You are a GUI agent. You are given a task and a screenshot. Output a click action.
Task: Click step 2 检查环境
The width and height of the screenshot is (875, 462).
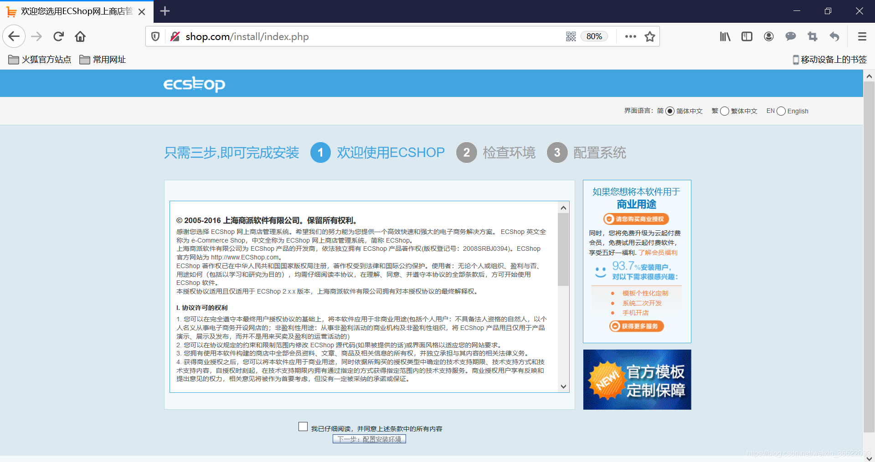[496, 152]
